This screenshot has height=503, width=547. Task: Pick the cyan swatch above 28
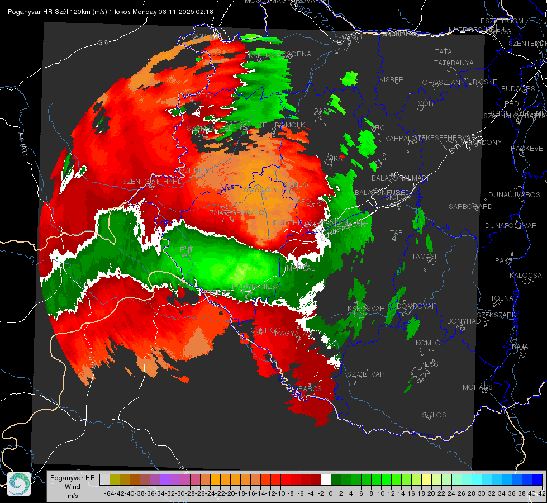pyautogui.click(x=477, y=480)
